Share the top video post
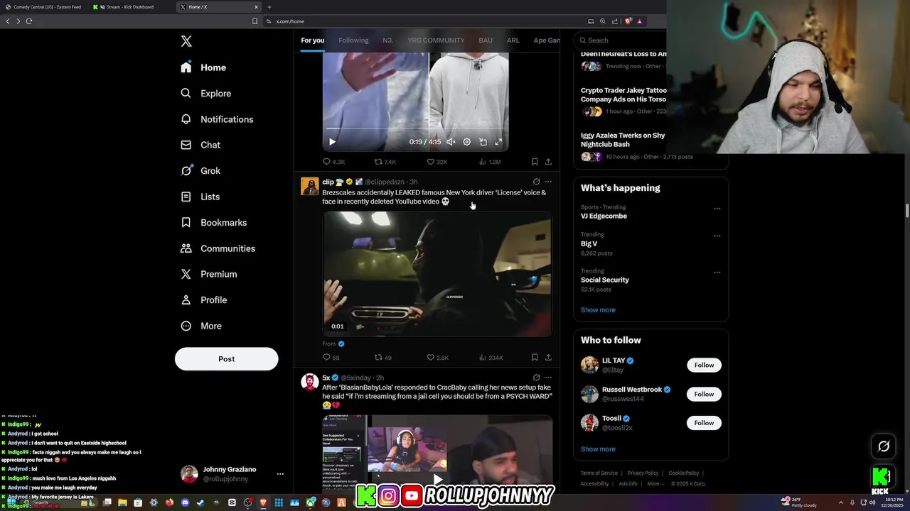This screenshot has height=511, width=910. click(548, 162)
